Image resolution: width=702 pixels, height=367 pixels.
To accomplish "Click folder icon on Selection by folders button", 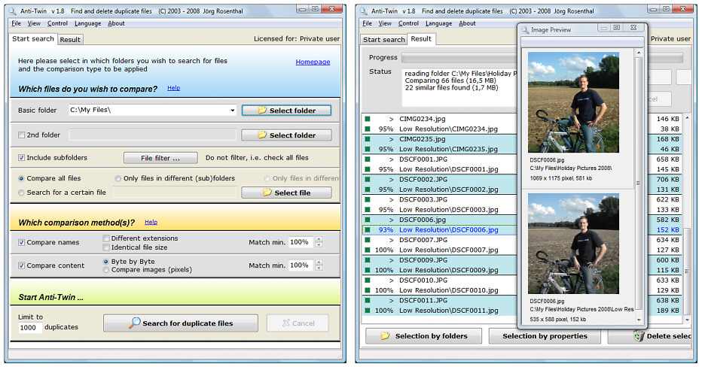I will pyautogui.click(x=385, y=335).
